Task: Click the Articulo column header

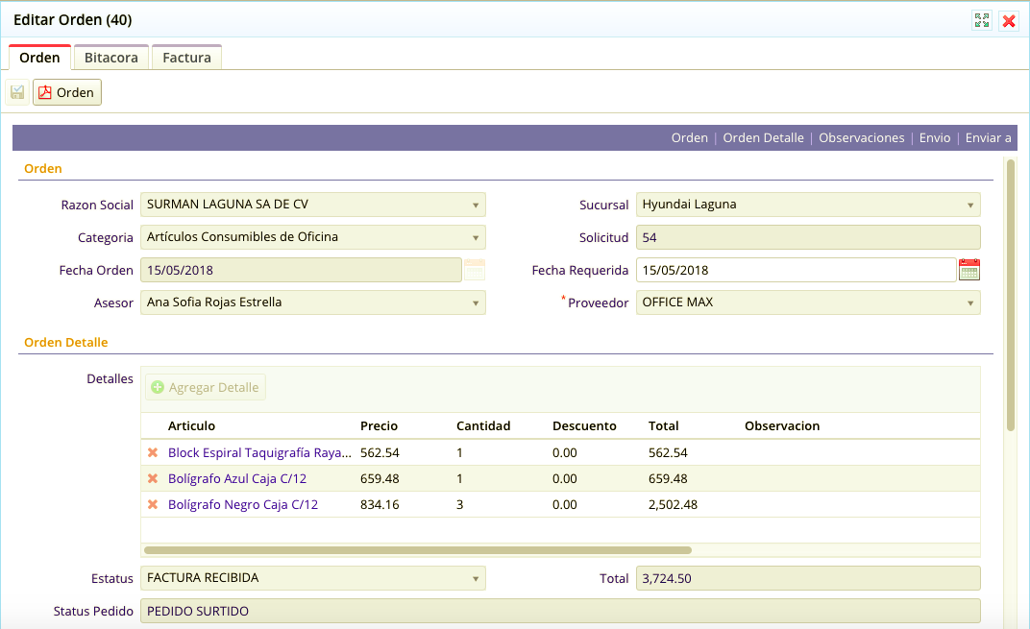Action: [191, 425]
